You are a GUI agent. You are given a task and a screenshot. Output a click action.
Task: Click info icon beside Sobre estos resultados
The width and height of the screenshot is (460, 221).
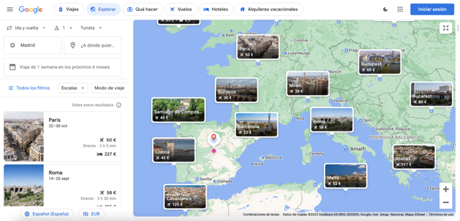point(118,105)
